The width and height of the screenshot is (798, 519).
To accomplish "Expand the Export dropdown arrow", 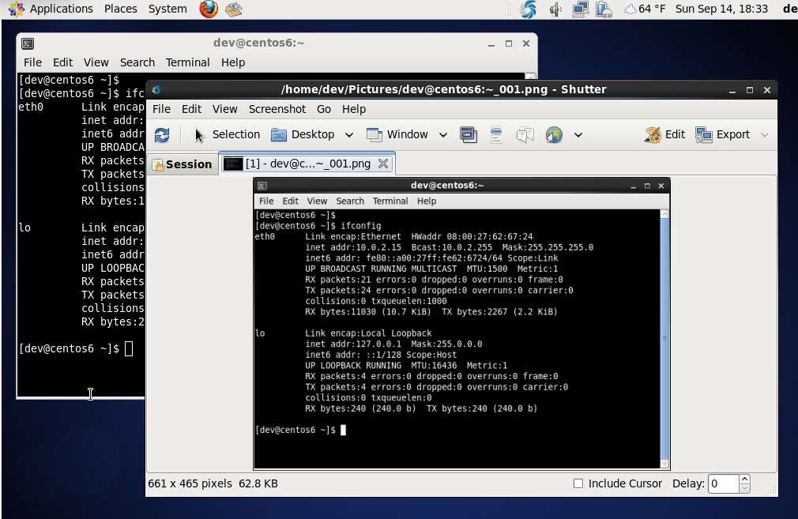I will 764,135.
